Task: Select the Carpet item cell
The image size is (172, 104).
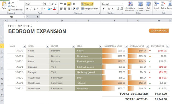Action: [x=88, y=51]
